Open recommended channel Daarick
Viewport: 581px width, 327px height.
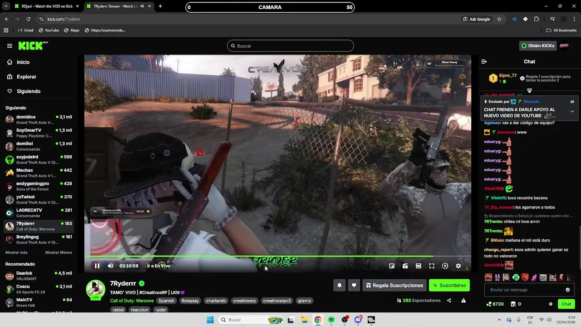(39, 276)
